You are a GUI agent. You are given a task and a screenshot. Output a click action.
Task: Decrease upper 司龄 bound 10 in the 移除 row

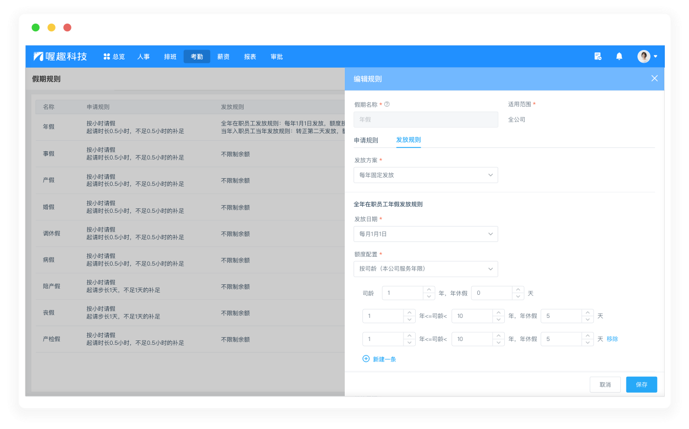tap(498, 343)
